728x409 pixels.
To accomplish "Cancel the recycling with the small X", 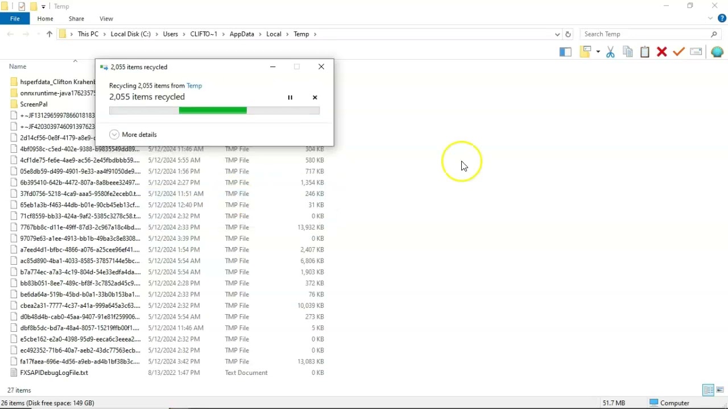I will pos(315,98).
